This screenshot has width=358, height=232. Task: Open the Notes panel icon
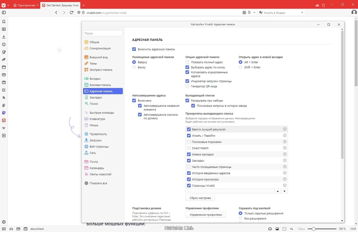coord(4,52)
